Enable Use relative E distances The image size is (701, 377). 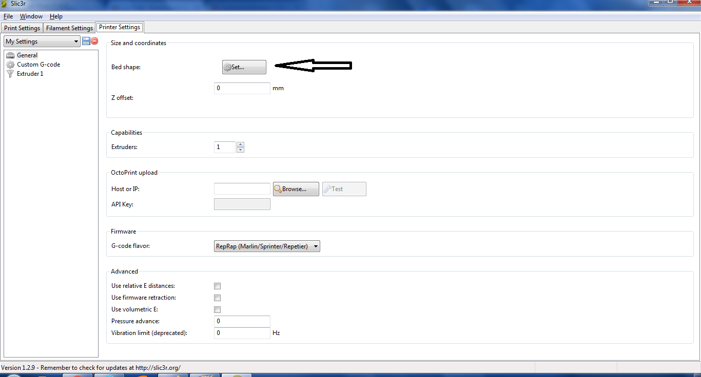click(217, 286)
